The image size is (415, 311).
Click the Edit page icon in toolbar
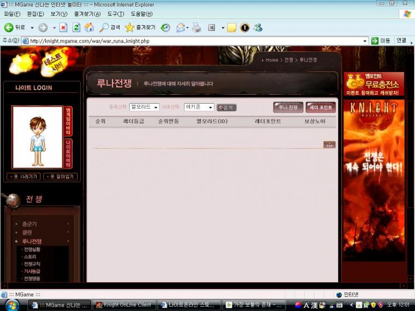tap(211, 27)
